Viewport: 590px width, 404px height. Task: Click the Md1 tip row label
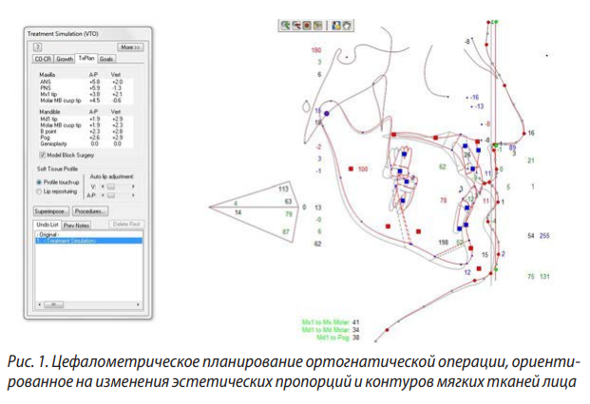click(x=48, y=119)
